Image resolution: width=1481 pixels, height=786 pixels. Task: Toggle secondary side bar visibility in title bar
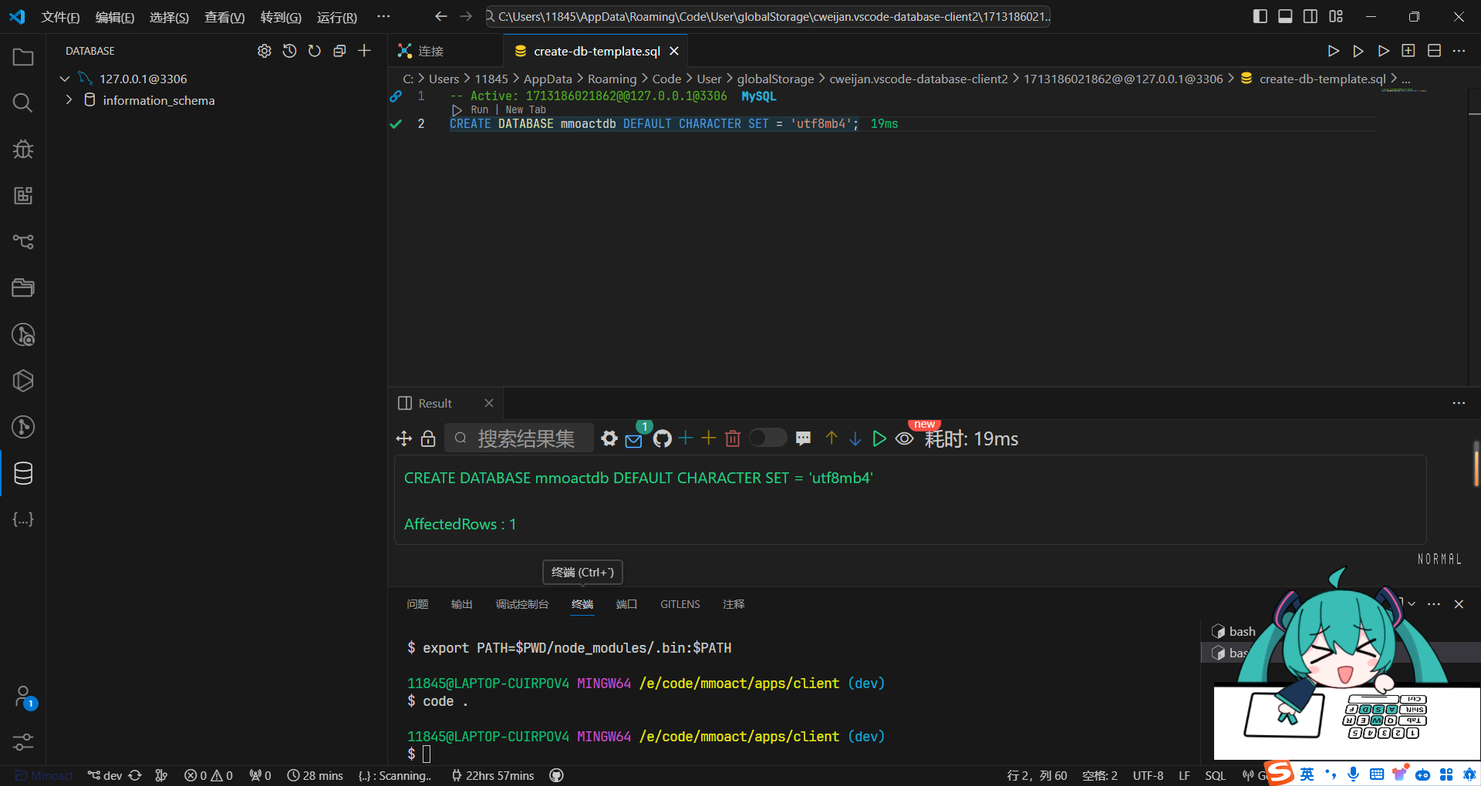pos(1311,16)
